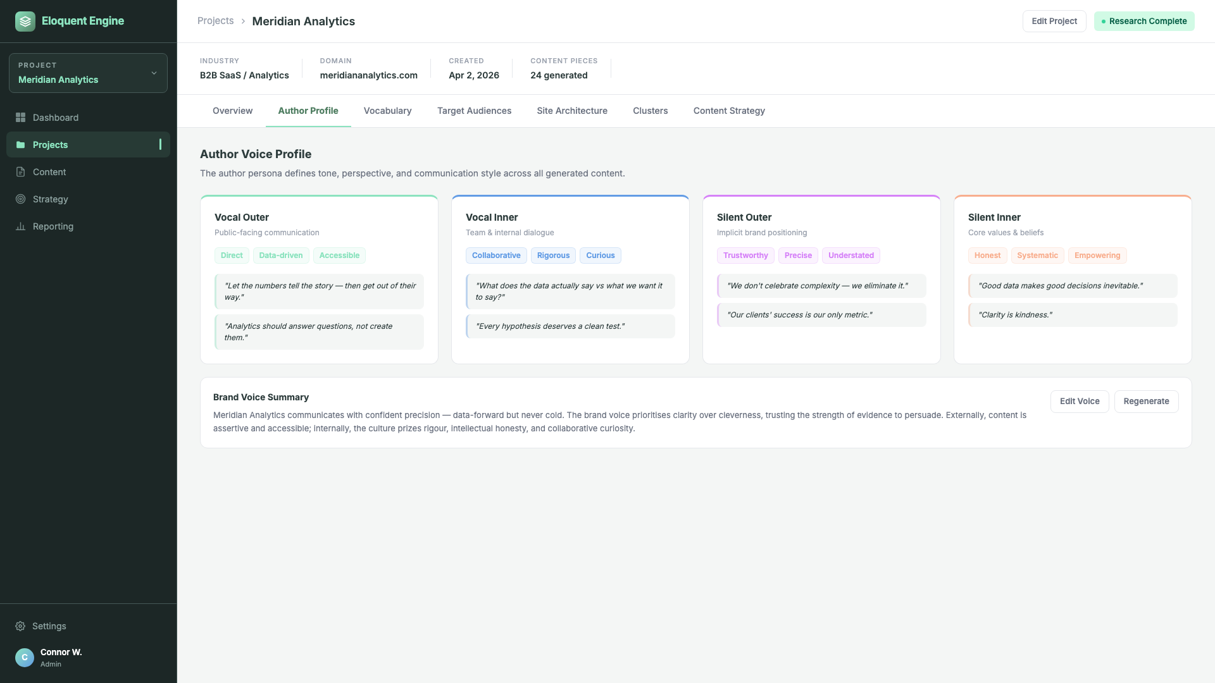Click the project selector chevron arrow
1215x683 pixels.
tap(154, 73)
